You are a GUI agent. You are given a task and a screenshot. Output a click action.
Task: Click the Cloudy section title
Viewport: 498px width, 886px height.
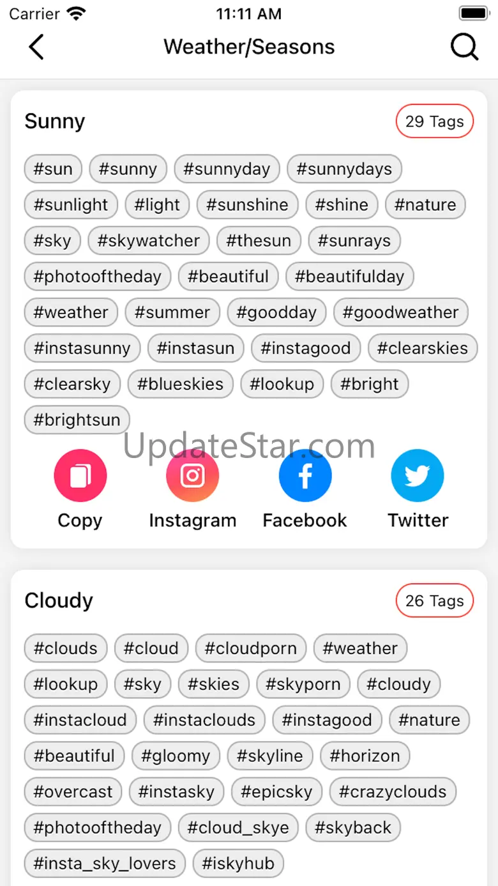coord(59,600)
